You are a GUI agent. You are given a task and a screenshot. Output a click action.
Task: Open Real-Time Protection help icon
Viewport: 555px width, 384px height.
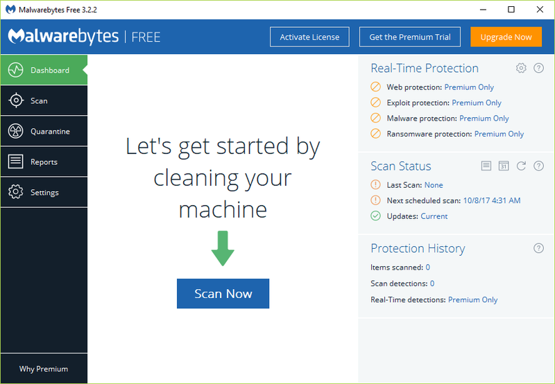[539, 68]
